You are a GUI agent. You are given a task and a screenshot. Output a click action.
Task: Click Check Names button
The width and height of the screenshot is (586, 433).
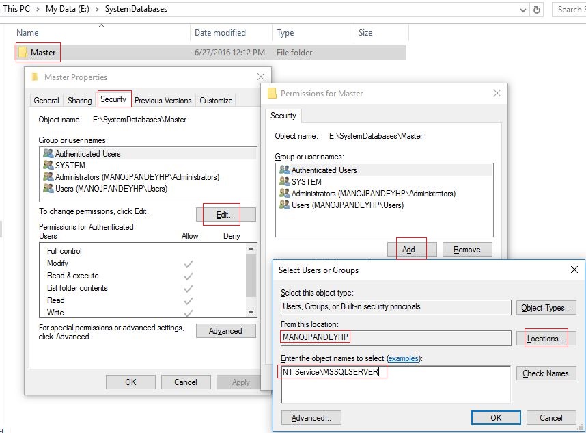coord(546,373)
